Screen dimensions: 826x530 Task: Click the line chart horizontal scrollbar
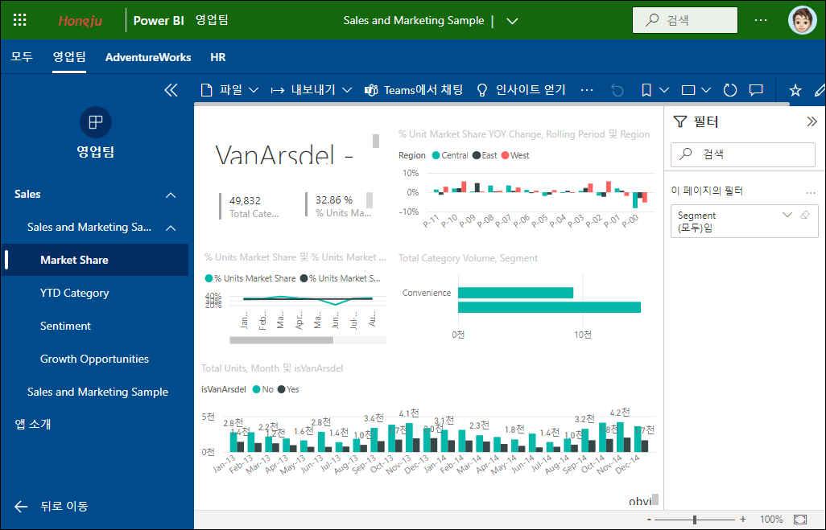coord(281,340)
